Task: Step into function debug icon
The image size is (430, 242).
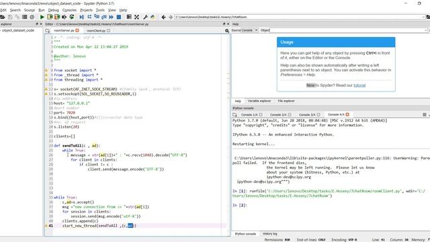Action: tap(97, 17)
